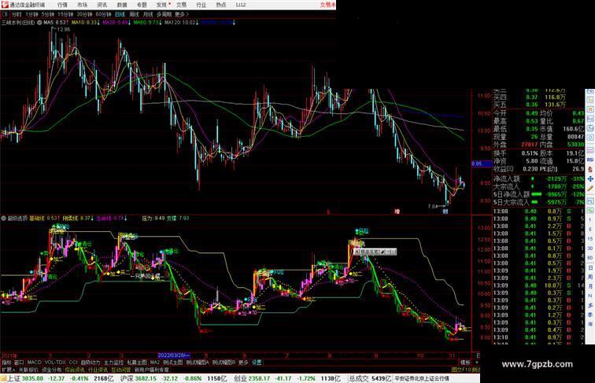Screen dimensions: 595x383
Task: Switch to the 1分钟 period tab
Action: (31, 14)
